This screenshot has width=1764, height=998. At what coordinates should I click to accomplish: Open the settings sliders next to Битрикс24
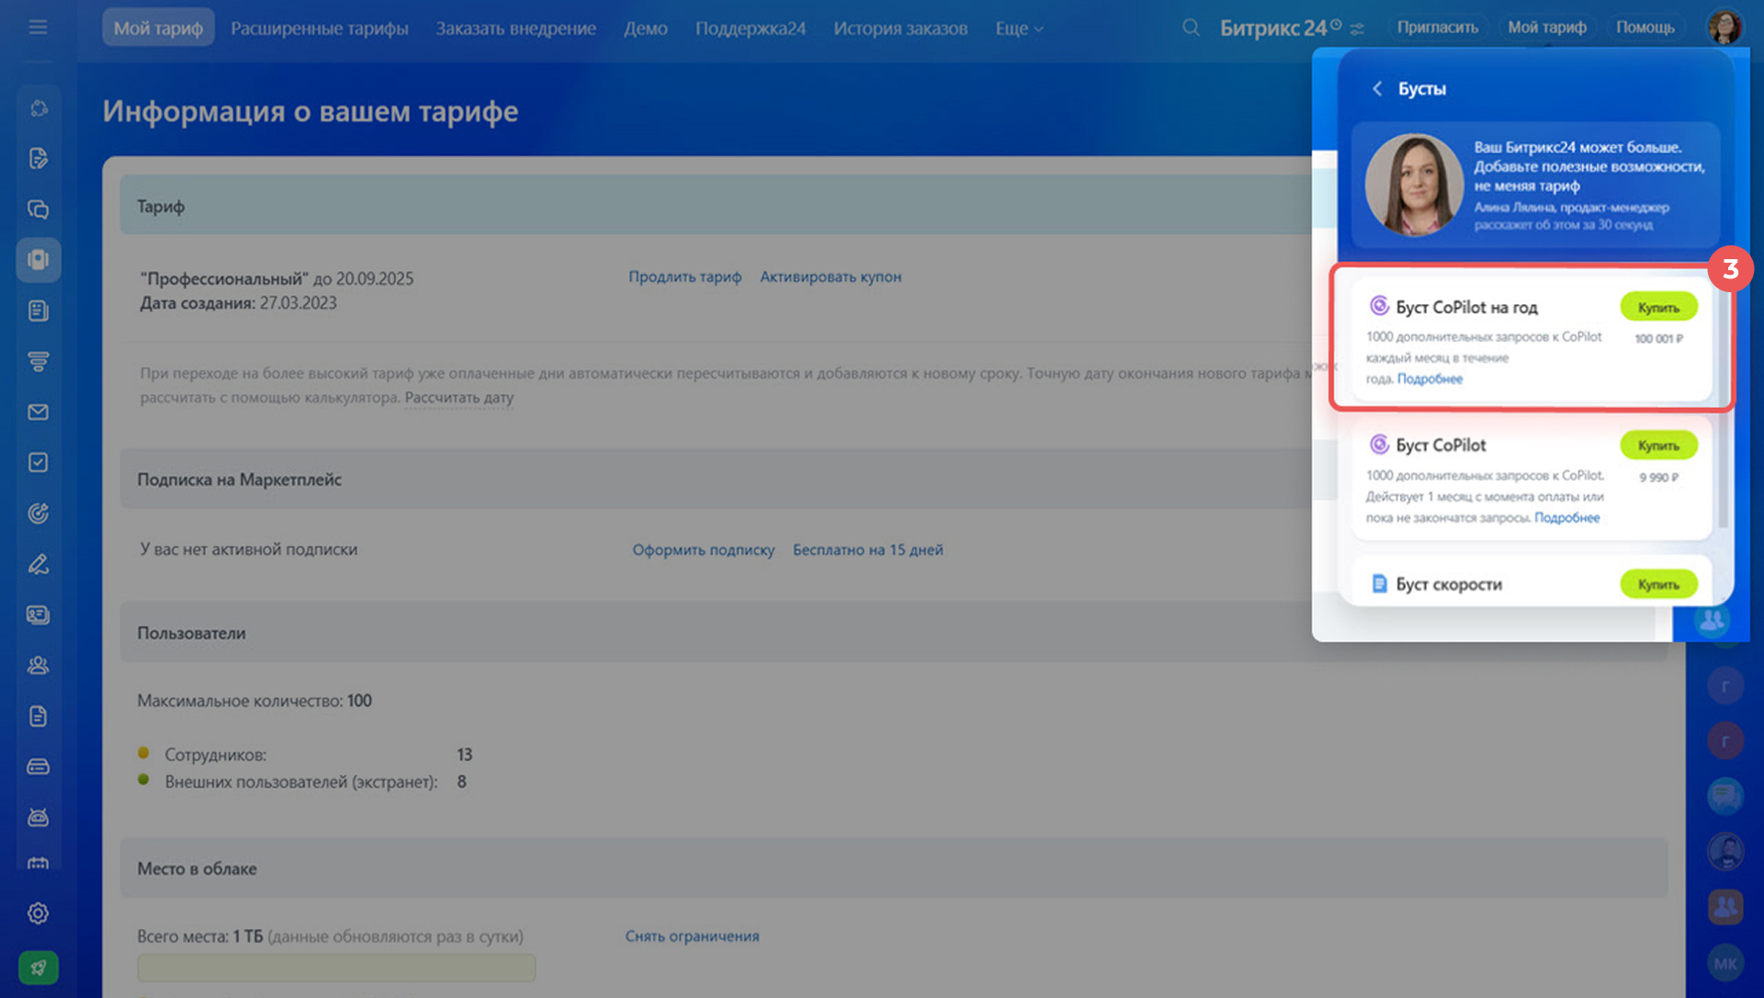pos(1357,28)
